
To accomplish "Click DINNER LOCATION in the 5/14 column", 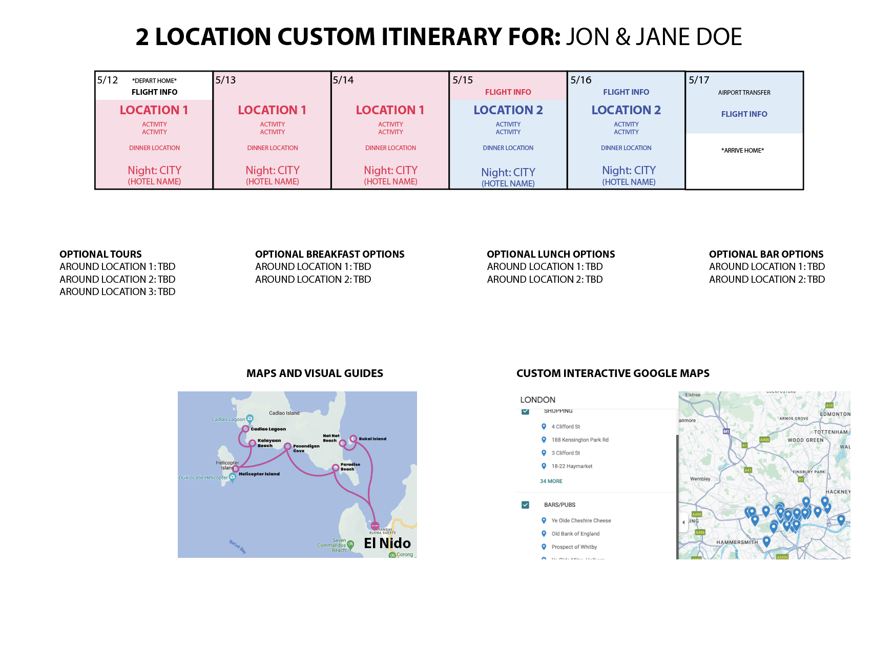I will [x=390, y=148].
